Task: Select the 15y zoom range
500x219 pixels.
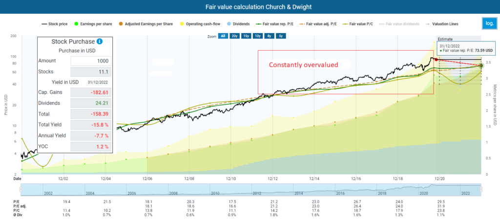Action: 246,36
